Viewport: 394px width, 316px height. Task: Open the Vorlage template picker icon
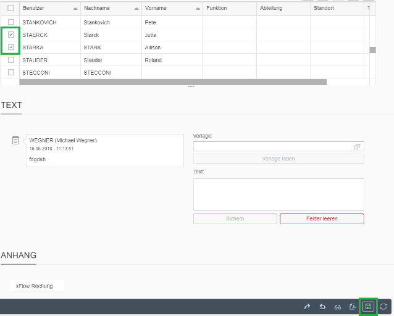click(357, 147)
